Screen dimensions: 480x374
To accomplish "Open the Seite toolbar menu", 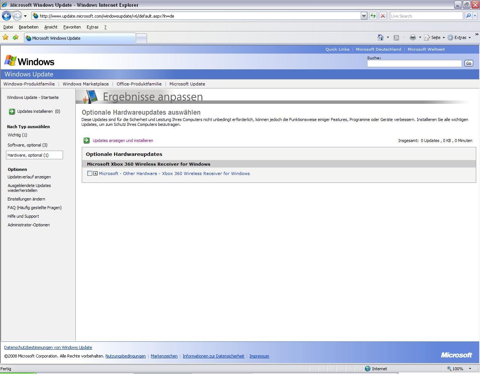I will [x=434, y=37].
